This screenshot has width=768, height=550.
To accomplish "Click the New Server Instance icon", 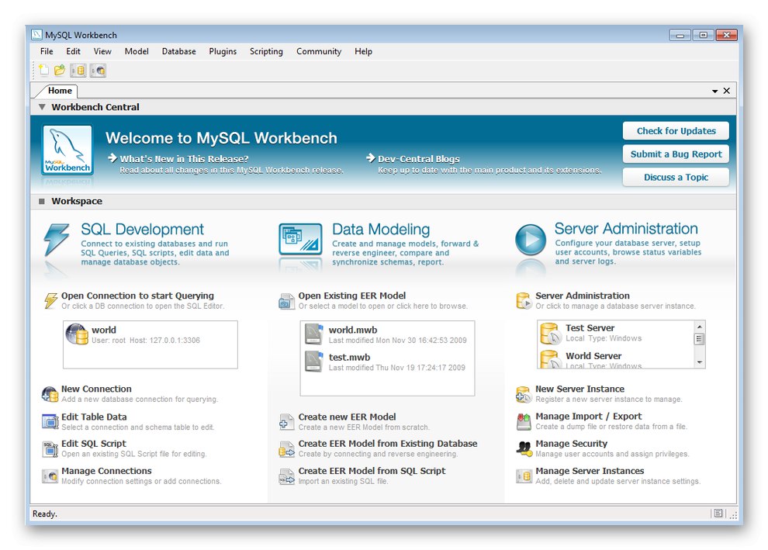I will [524, 394].
